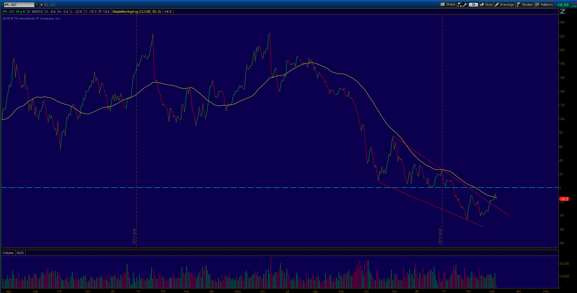Click the Share button
Image resolution: width=577 pixels, height=293 pixels.
point(448,5)
